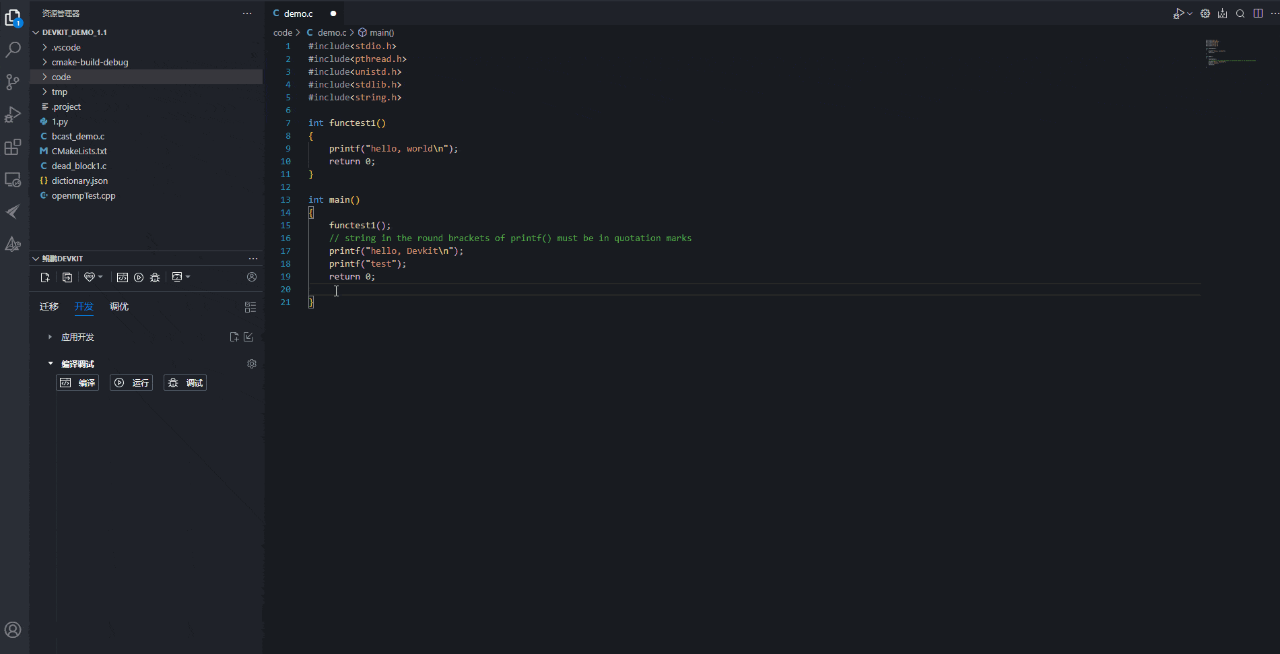1280x654 pixels.
Task: Switch to the 迁移 tab
Action: 49,307
